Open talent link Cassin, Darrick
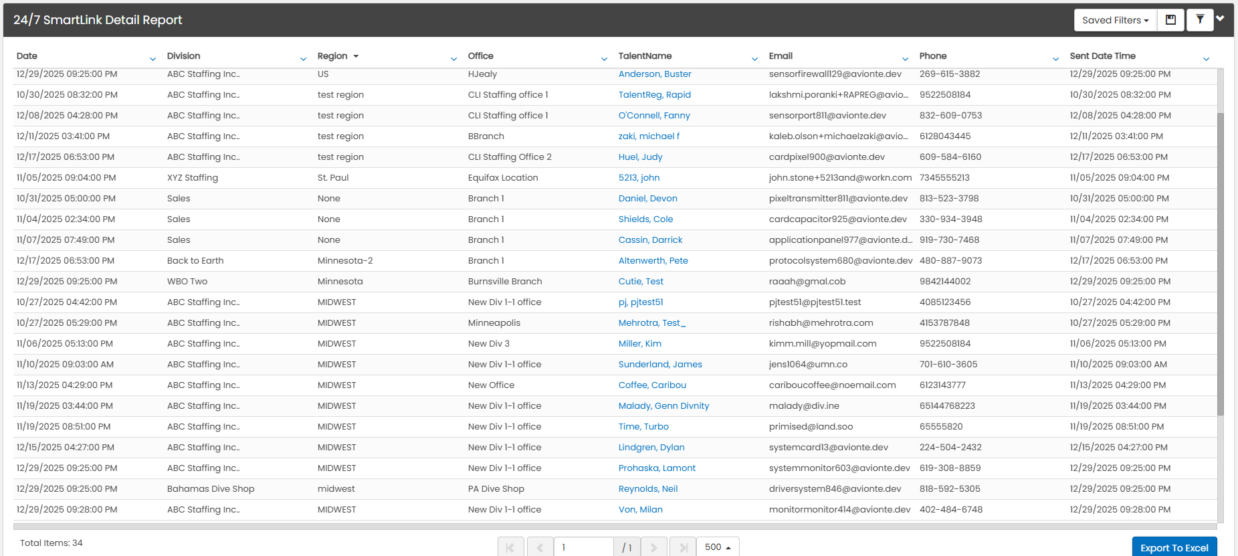This screenshot has width=1238, height=556. 650,240
